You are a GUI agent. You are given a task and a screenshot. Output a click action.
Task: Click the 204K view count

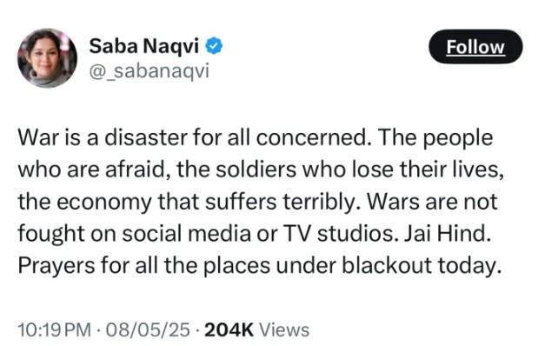coord(229,330)
